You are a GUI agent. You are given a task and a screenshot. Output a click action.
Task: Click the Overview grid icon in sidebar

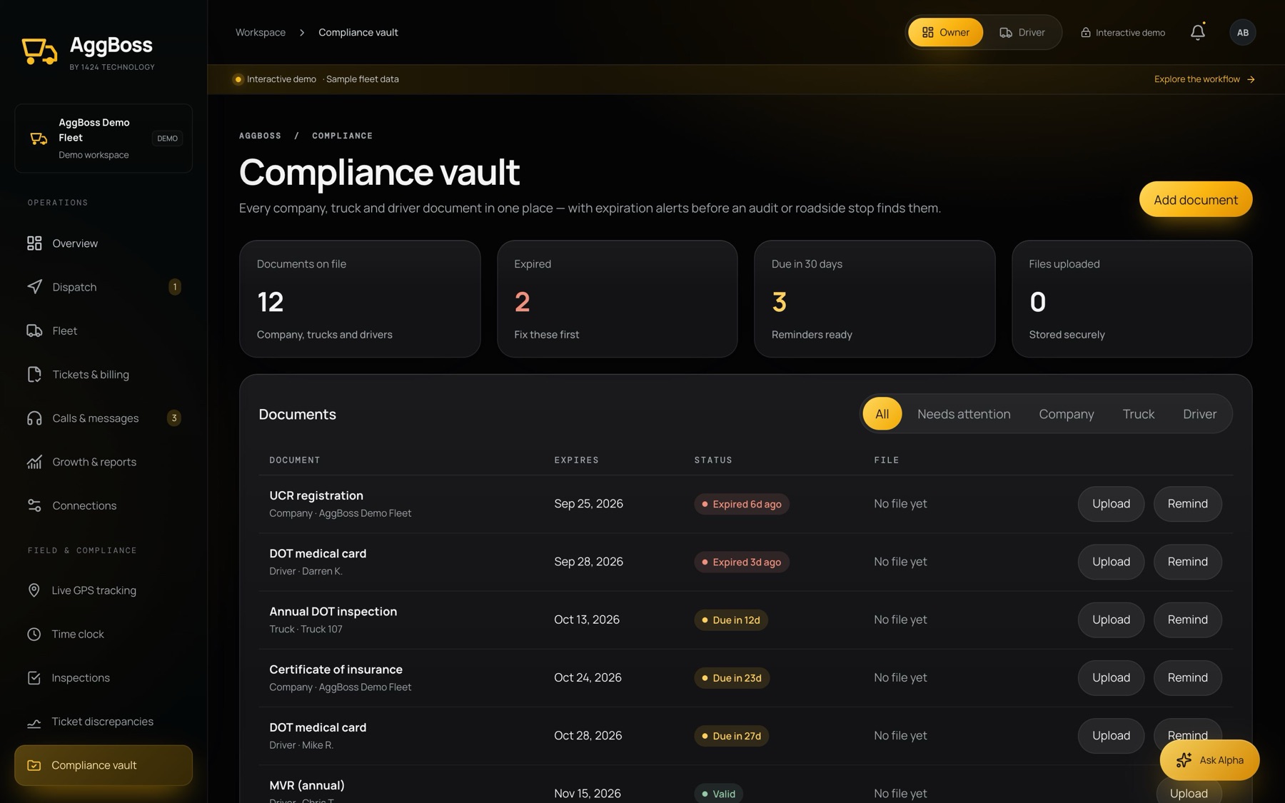coord(34,243)
